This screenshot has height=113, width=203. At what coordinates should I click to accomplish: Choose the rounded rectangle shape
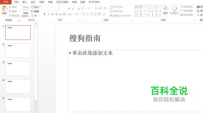tap(137, 11)
